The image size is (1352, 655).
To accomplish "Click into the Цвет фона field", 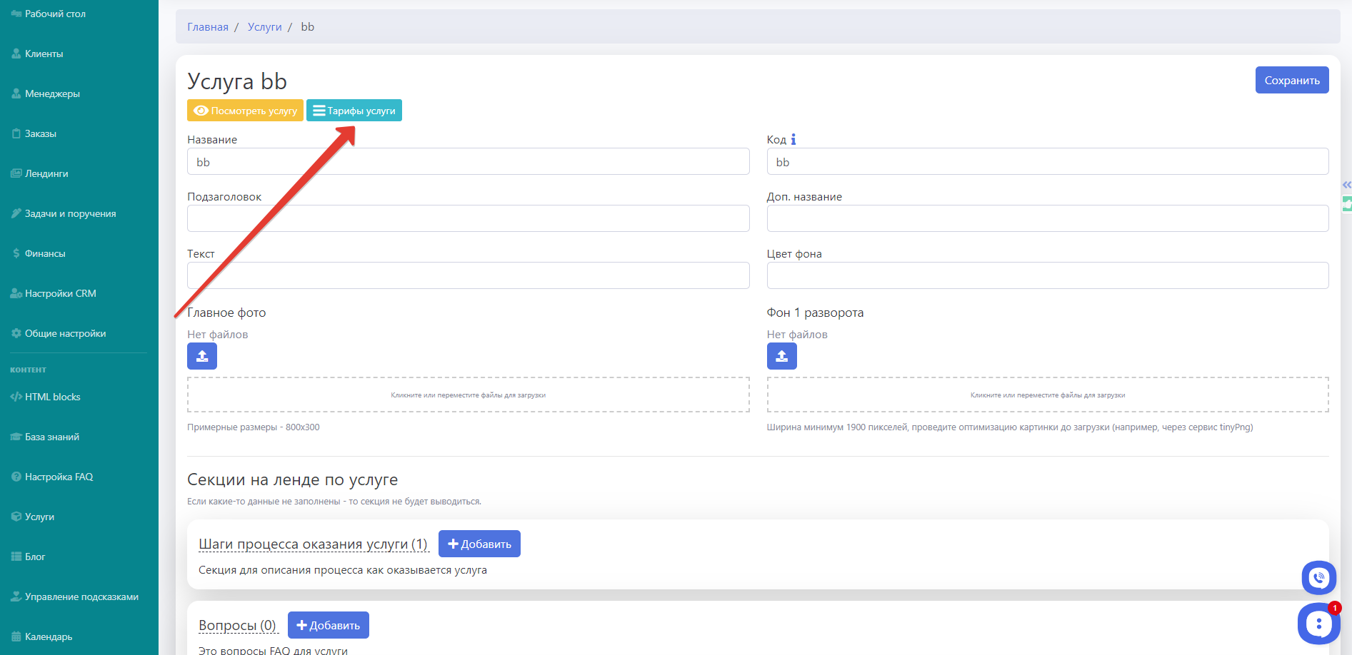I will (x=1047, y=275).
